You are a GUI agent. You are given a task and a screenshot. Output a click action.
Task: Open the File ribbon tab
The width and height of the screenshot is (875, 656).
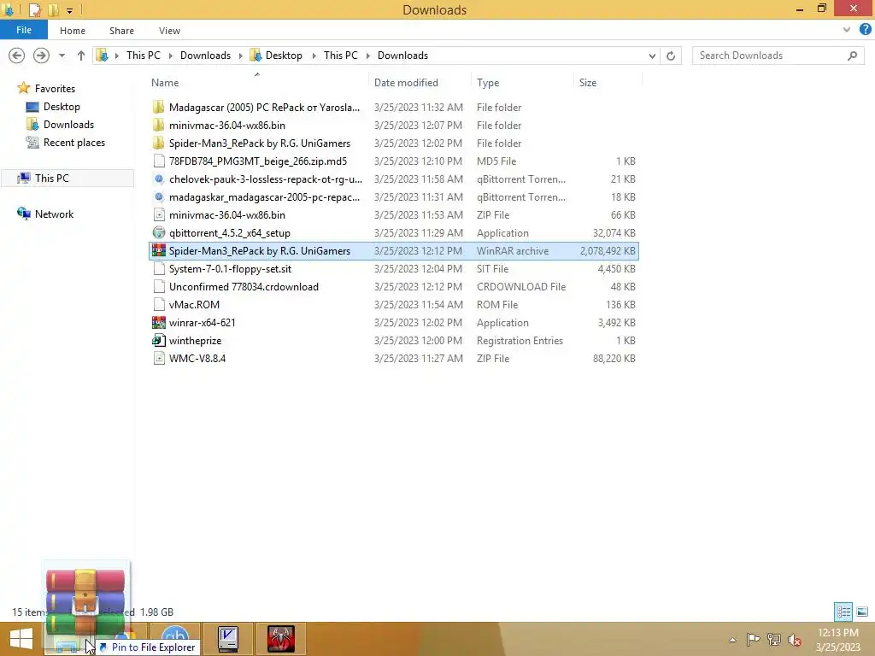tap(23, 30)
